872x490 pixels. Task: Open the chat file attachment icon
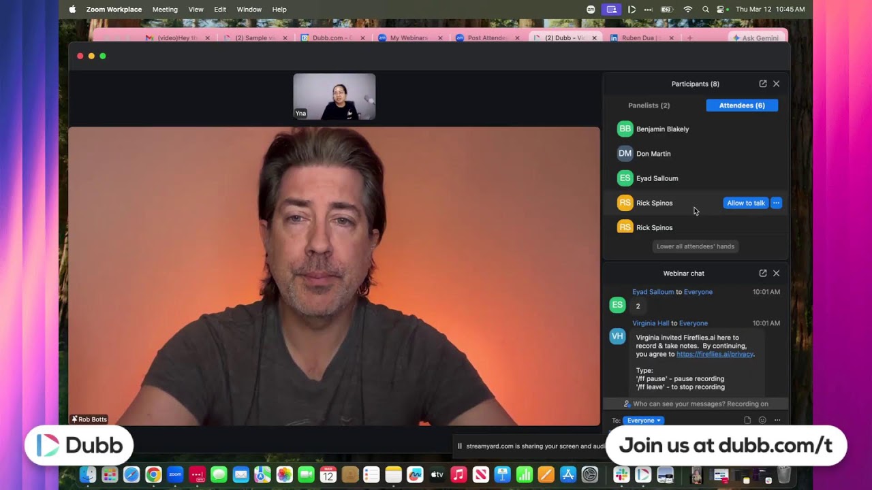pos(747,421)
